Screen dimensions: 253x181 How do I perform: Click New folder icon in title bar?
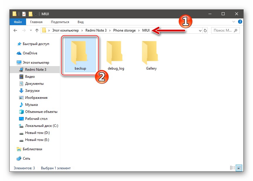(30, 14)
